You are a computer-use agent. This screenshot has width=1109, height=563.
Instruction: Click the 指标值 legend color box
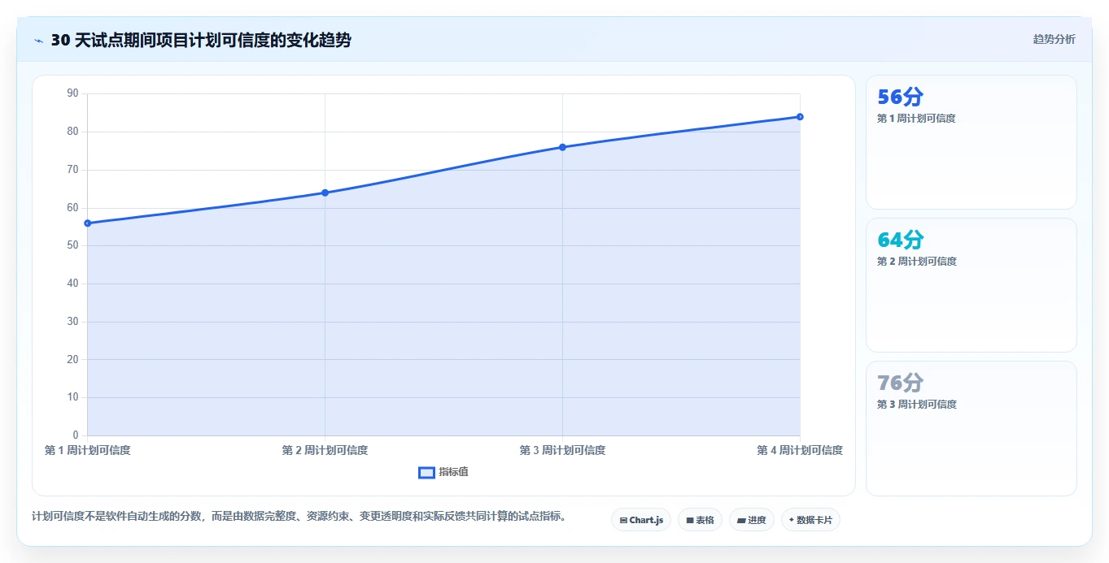426,473
